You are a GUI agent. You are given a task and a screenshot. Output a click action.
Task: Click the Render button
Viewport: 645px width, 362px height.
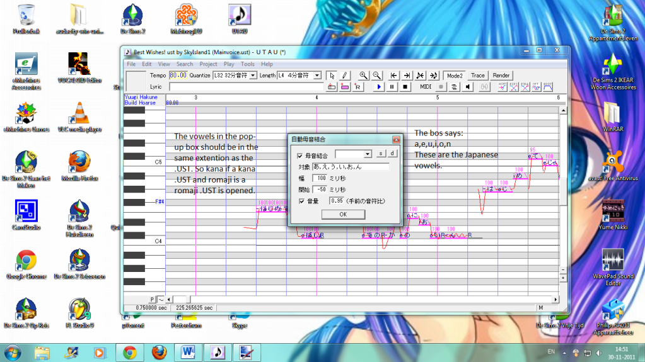(501, 76)
